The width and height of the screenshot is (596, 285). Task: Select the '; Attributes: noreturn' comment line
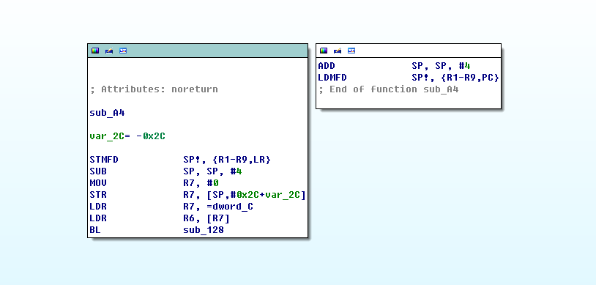point(154,89)
